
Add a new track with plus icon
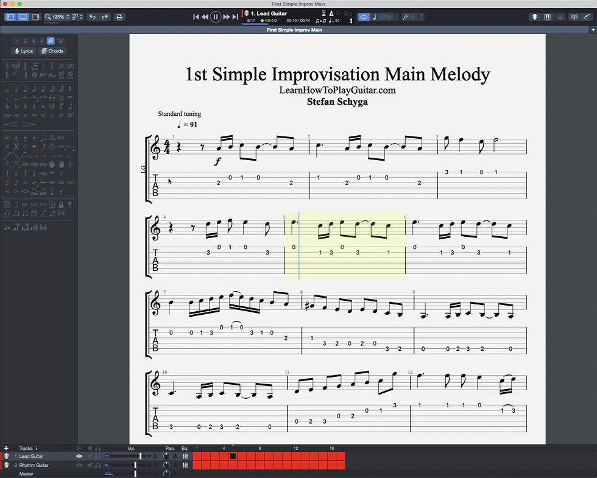(x=6, y=448)
